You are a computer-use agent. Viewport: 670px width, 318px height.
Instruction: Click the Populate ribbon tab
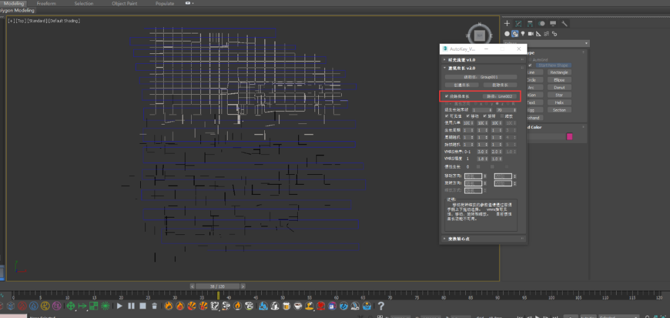tap(165, 3)
